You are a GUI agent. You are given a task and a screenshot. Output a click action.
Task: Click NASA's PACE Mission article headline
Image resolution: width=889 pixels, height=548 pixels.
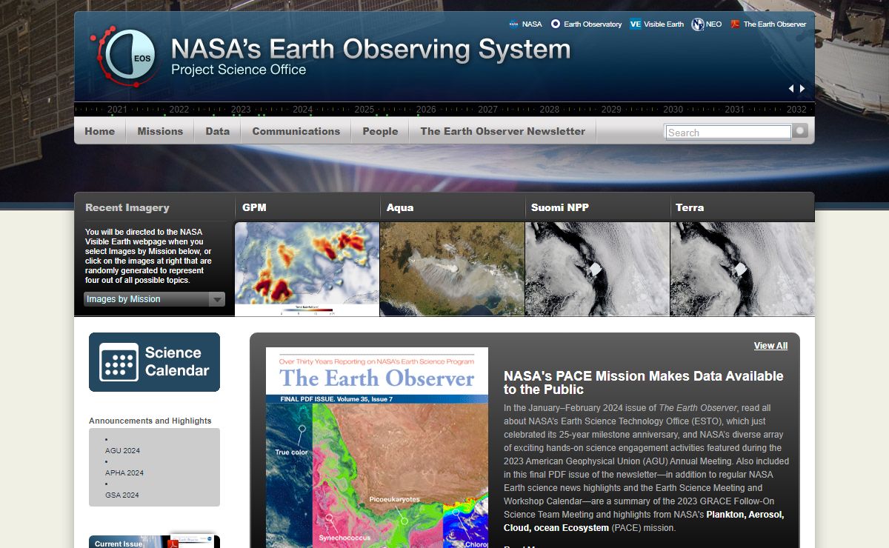[x=644, y=383]
